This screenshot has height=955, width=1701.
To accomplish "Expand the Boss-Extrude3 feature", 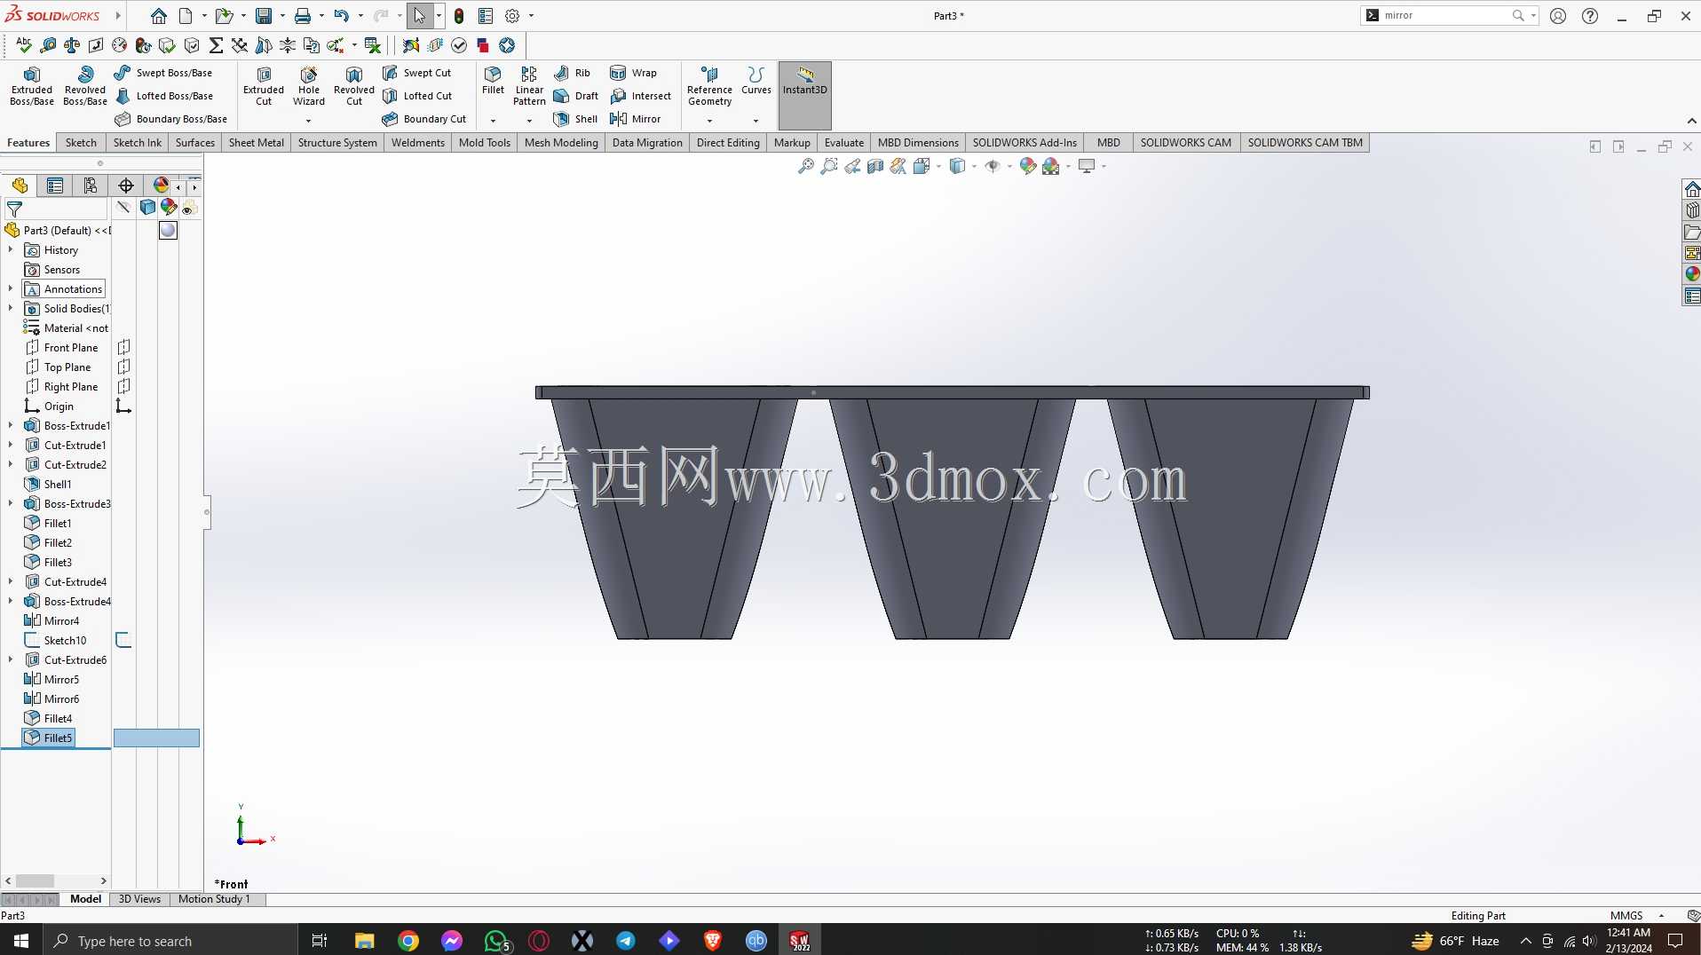I will pyautogui.click(x=11, y=504).
